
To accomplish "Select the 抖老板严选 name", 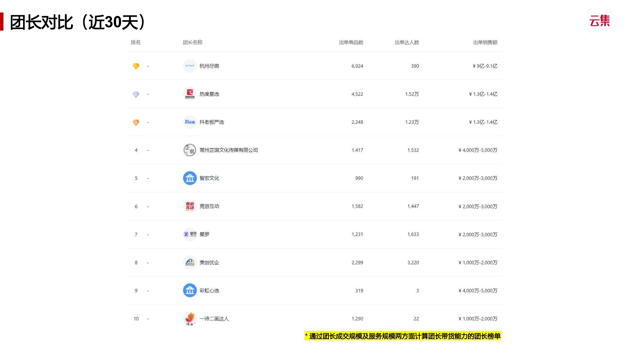I will [x=212, y=122].
